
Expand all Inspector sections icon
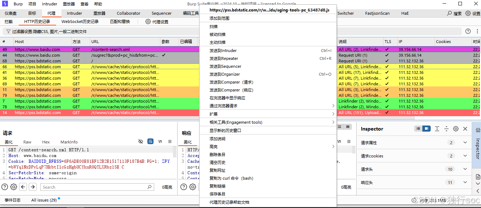[x=437, y=129]
